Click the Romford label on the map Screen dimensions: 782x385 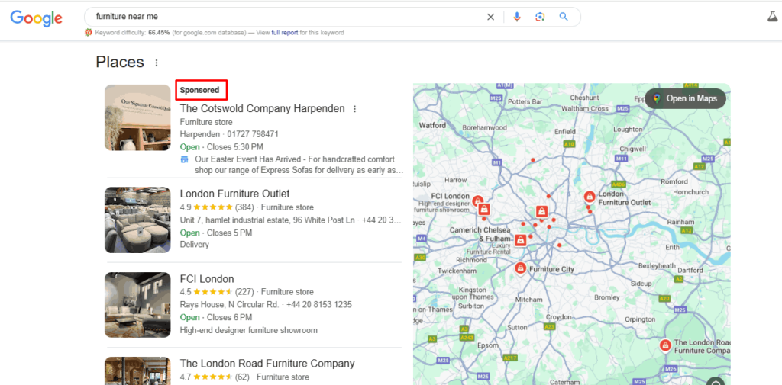click(x=674, y=181)
